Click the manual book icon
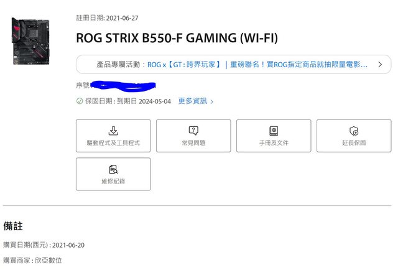Screen dimensions: 398x275 (x=274, y=131)
